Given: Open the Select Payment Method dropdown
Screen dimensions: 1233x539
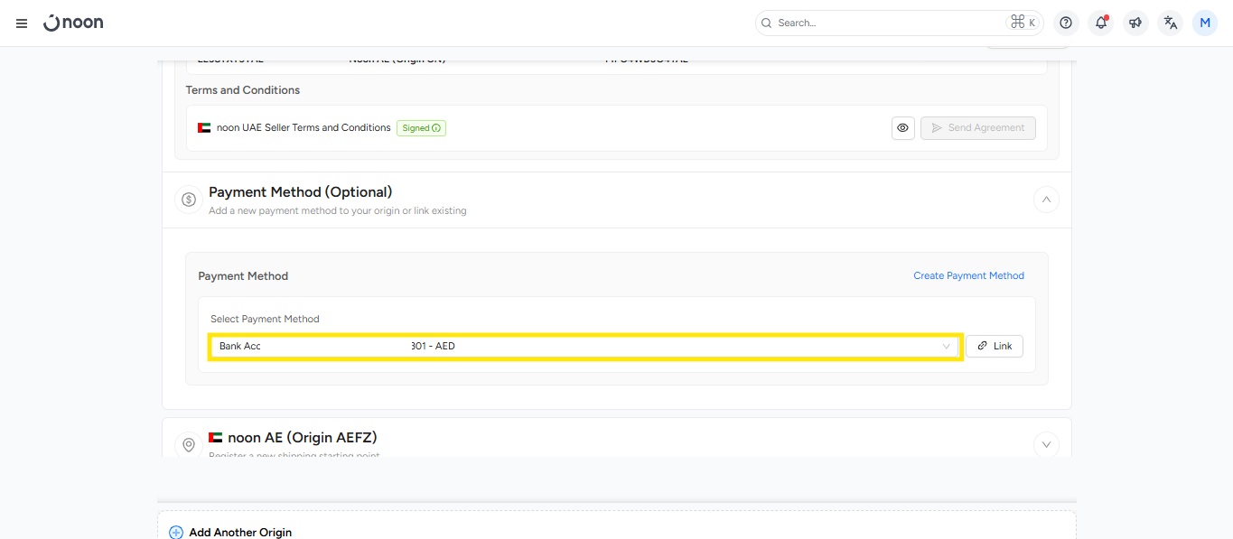Looking at the screenshot, I should coord(584,347).
